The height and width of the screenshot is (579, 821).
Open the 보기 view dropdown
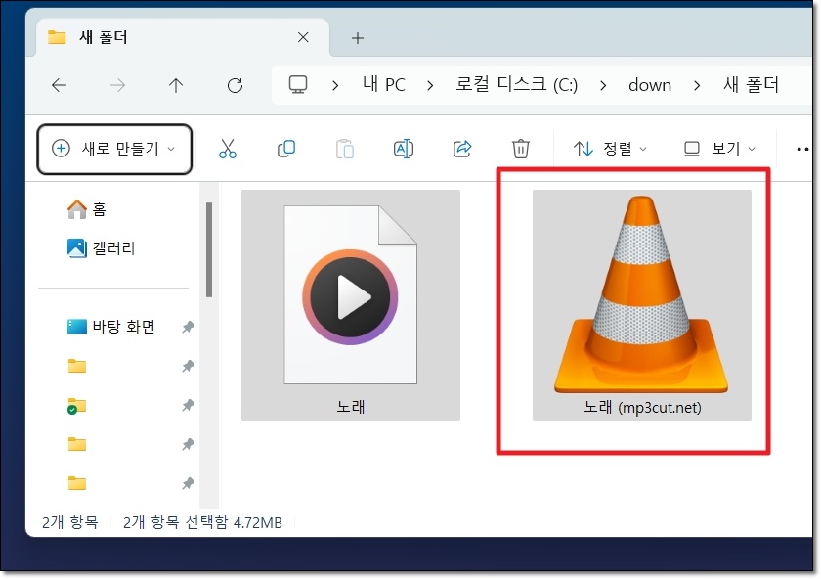[x=720, y=149]
